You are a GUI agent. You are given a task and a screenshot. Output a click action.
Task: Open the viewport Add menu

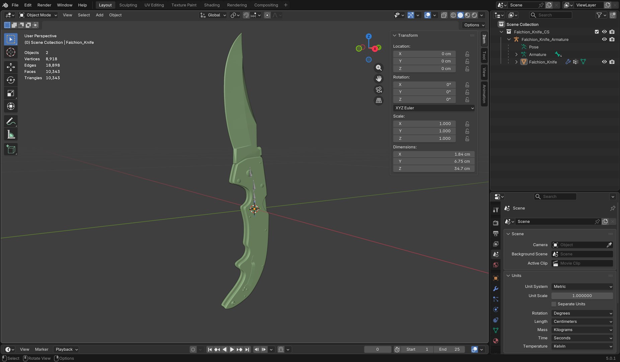(99, 15)
